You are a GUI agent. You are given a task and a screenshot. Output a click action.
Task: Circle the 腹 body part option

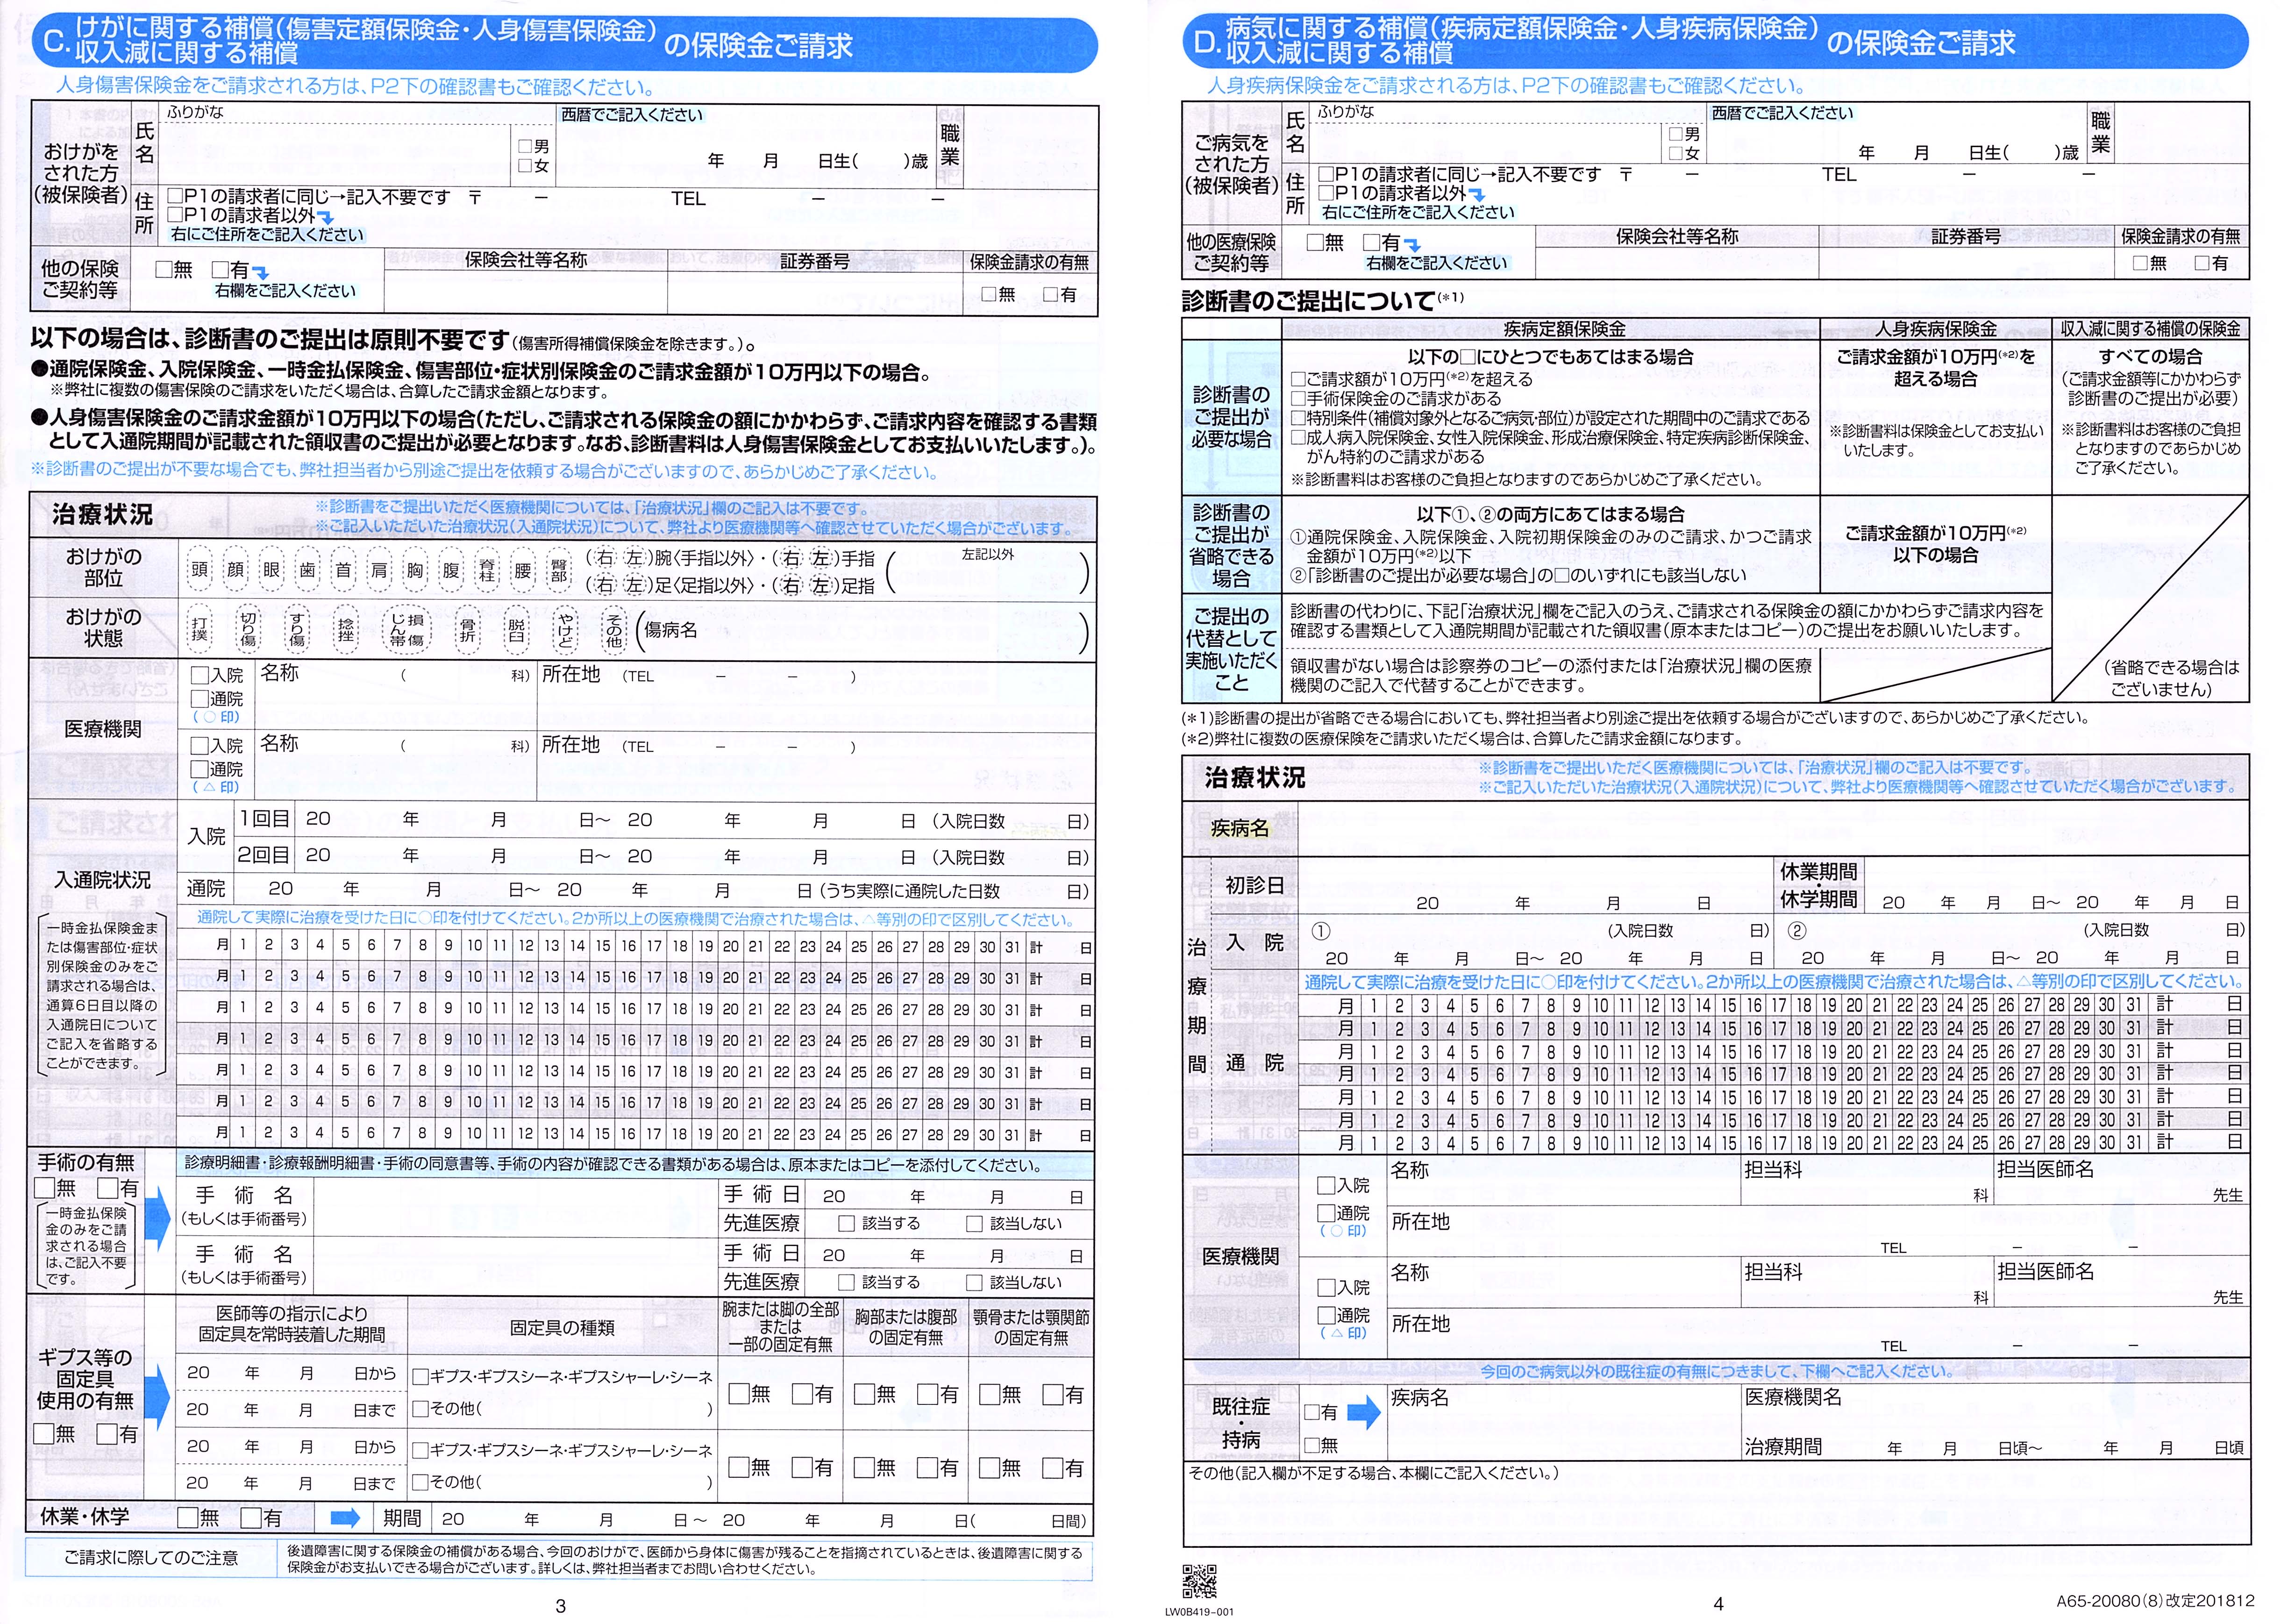coord(451,570)
